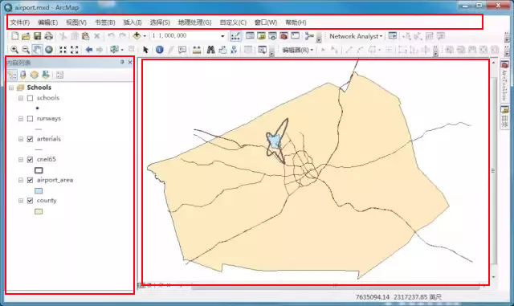
Task: Open the map scale dropdown
Action: [x=222, y=36]
